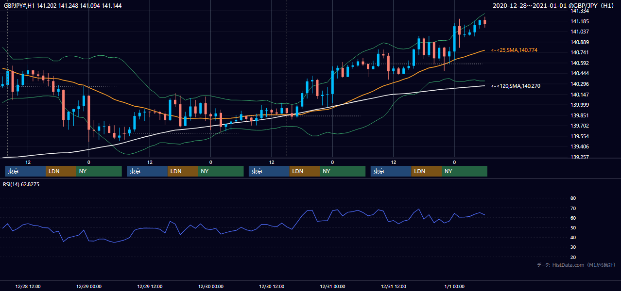Select the 12/31 00:00 date label
Viewport: 621px width, 291px height.
point(332,286)
